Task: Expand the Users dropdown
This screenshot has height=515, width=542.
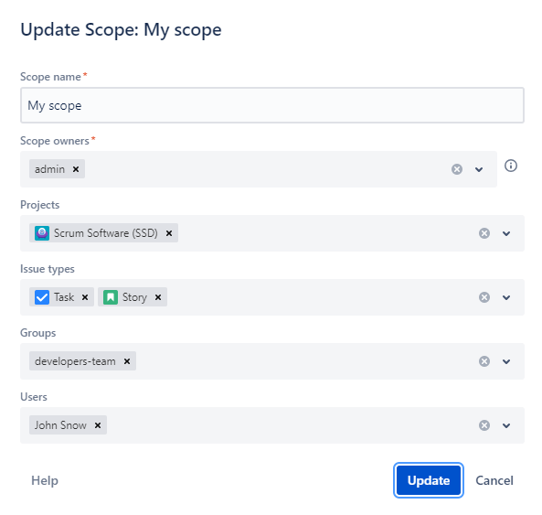Action: tap(506, 425)
